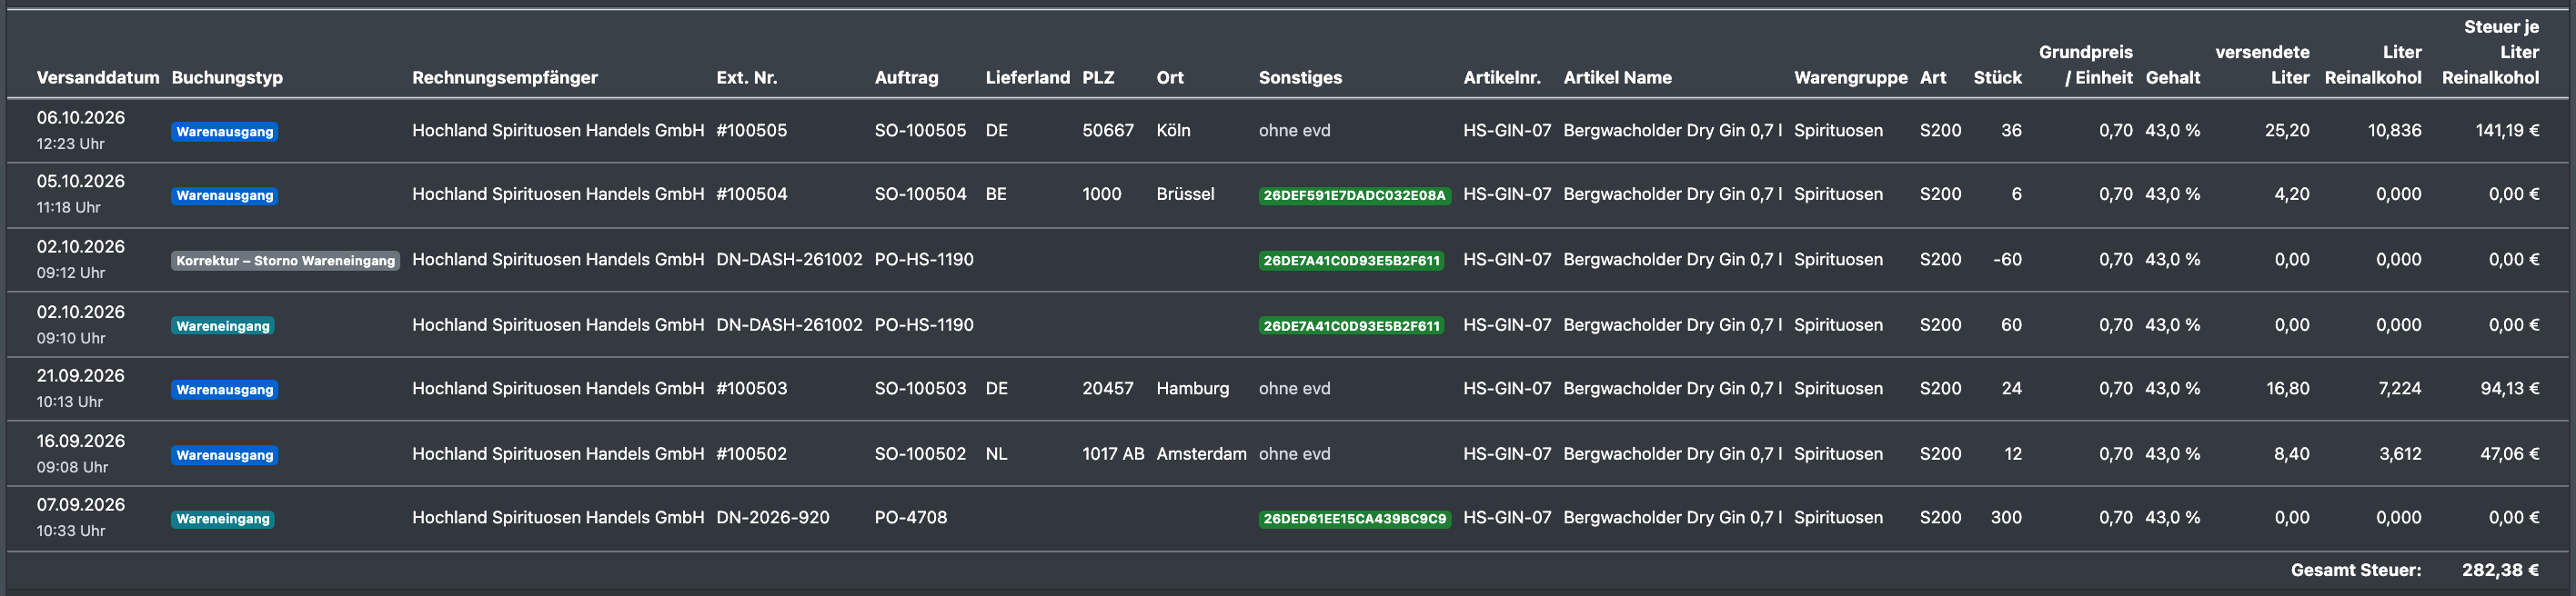Click order PO-4708
Viewport: 2576px width, 596px height.
pos(911,518)
